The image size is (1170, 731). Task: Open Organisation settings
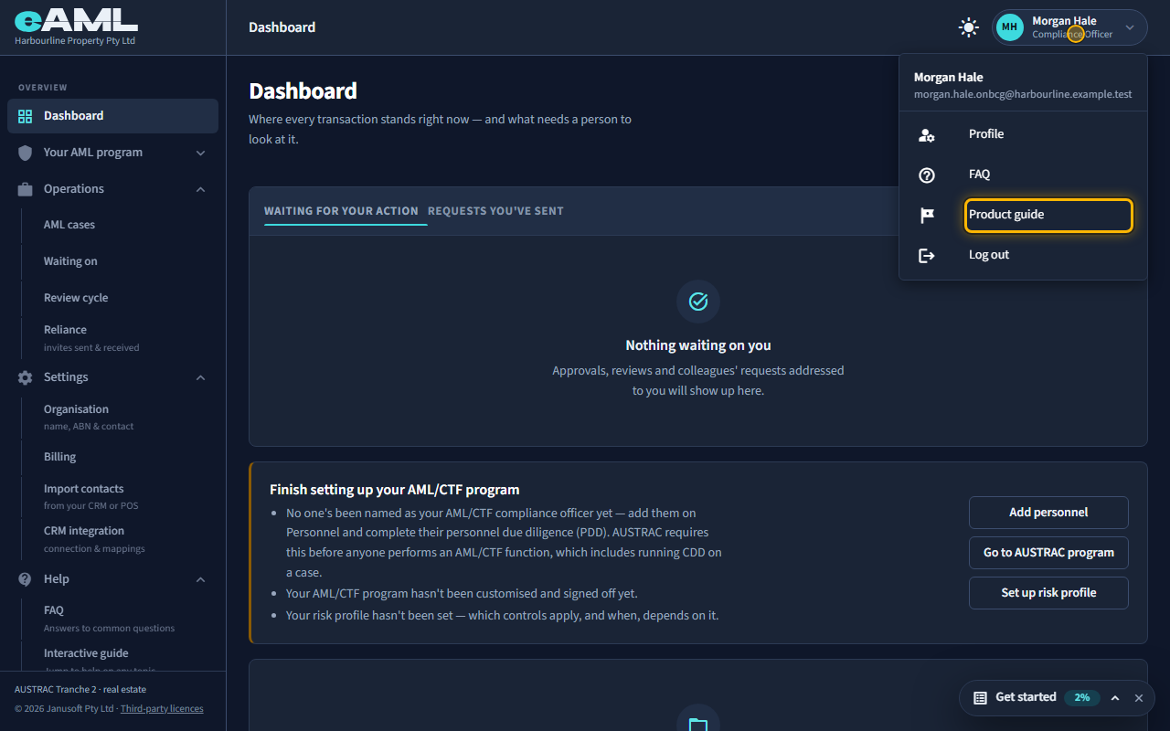point(89,418)
